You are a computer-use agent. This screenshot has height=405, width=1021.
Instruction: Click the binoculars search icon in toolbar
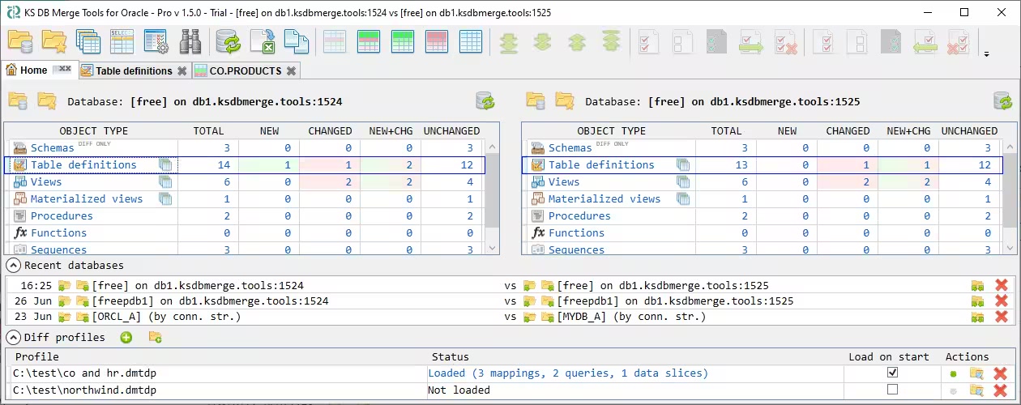coord(190,42)
